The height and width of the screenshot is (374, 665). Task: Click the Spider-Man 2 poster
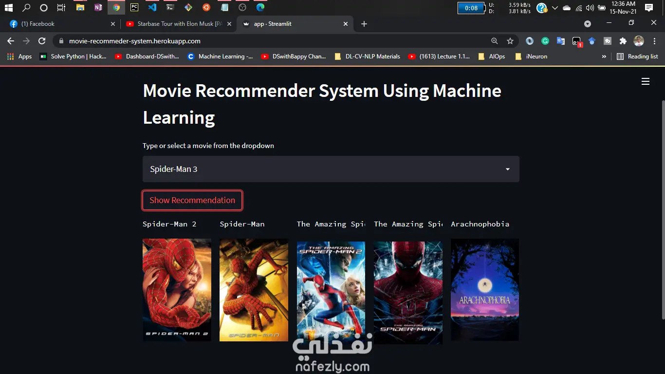tap(177, 290)
